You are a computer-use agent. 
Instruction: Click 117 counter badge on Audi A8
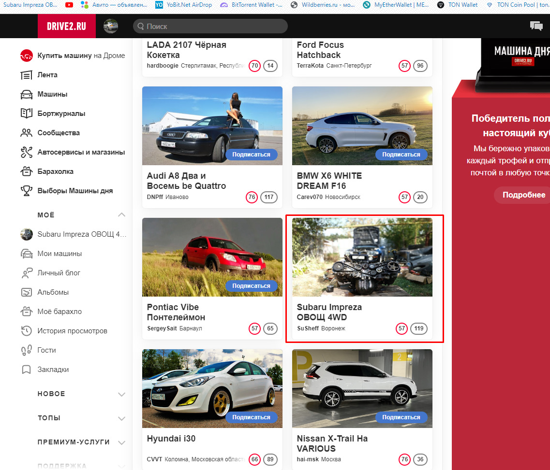[269, 197]
